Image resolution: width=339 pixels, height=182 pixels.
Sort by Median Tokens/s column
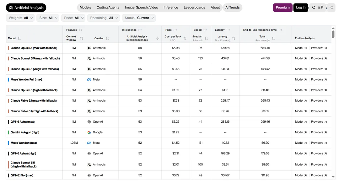point(206,39)
